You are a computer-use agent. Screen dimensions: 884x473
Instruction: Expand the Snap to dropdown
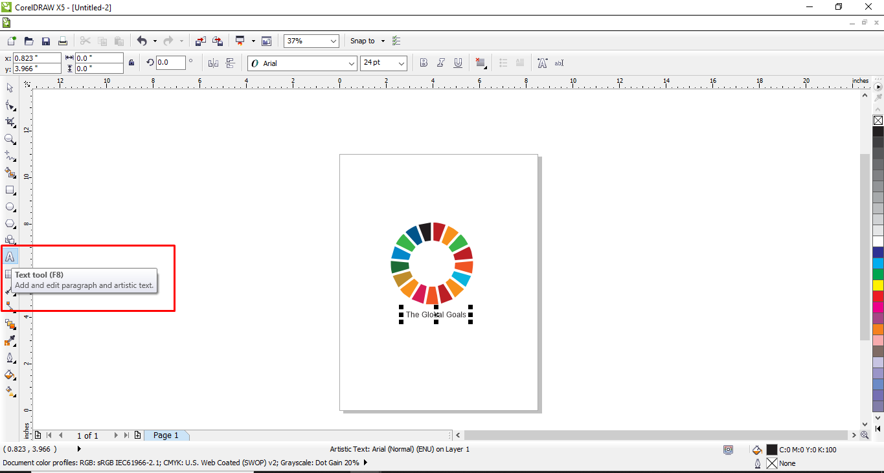tap(383, 41)
